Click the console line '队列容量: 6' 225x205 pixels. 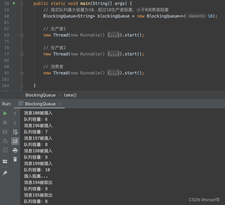36,119
